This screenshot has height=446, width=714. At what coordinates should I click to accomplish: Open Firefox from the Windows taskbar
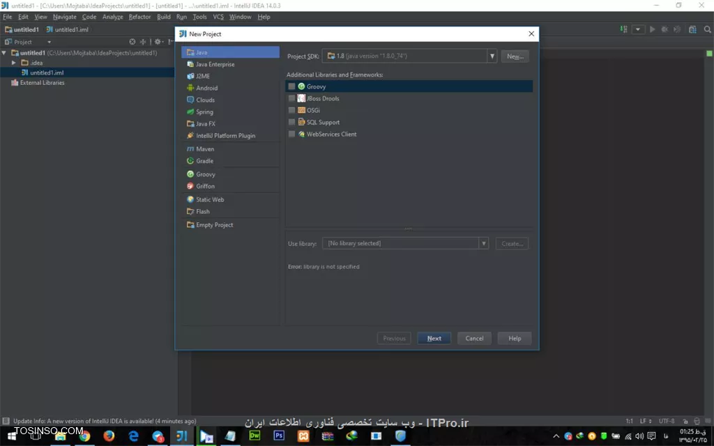click(x=109, y=436)
